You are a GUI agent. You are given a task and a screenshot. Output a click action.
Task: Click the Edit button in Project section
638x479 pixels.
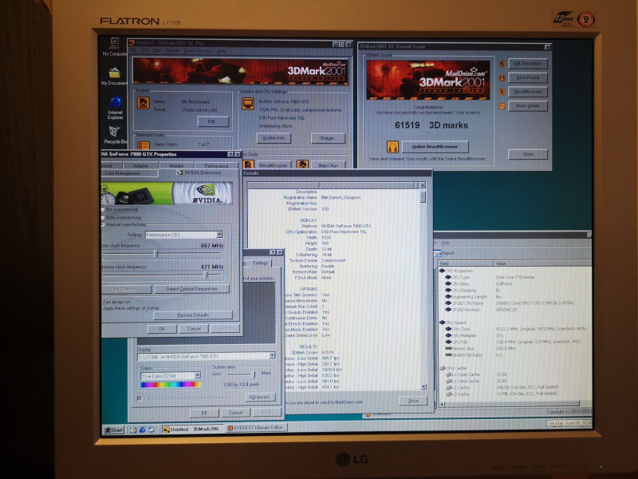[x=213, y=121]
